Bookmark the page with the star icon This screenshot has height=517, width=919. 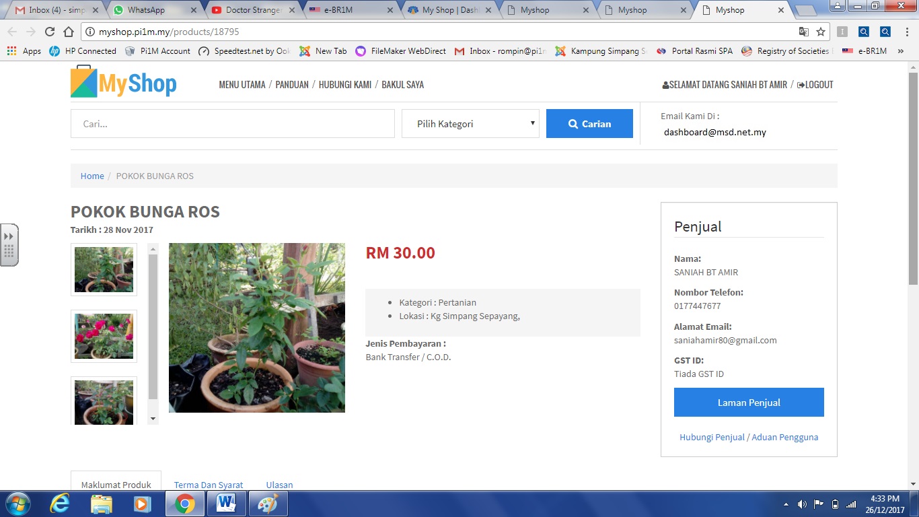(821, 32)
